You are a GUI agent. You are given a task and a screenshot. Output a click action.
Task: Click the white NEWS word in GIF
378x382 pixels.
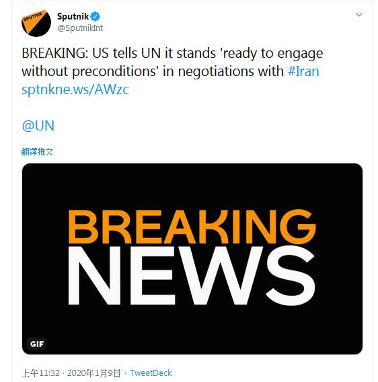tap(191, 275)
